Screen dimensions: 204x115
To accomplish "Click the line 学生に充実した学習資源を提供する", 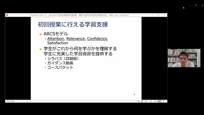I will 78,54.
